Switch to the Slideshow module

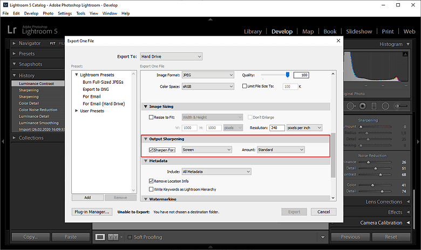[359, 31]
